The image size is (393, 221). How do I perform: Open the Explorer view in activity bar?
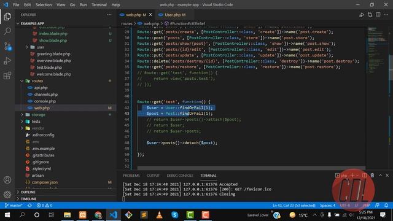[7, 17]
